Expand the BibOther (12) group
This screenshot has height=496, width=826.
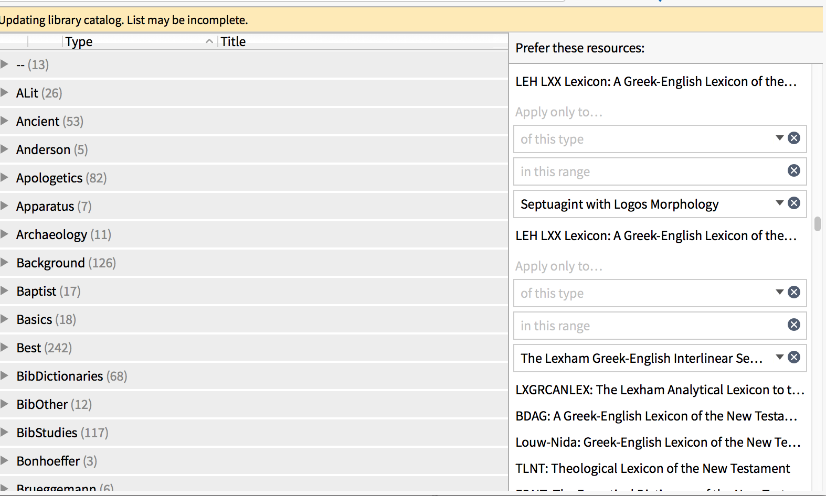5,404
